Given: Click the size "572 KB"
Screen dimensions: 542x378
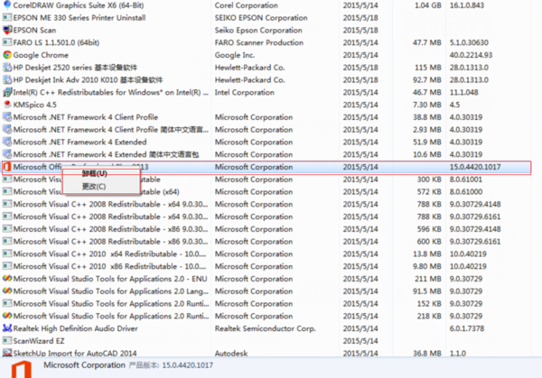Looking at the screenshot, I should [429, 191].
